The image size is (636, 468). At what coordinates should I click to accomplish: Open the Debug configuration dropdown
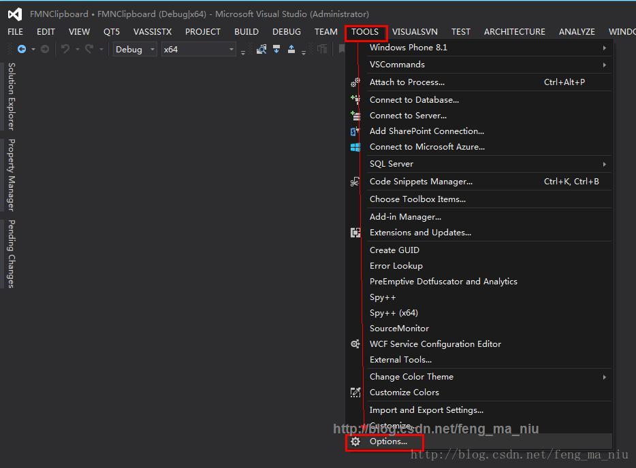[135, 50]
